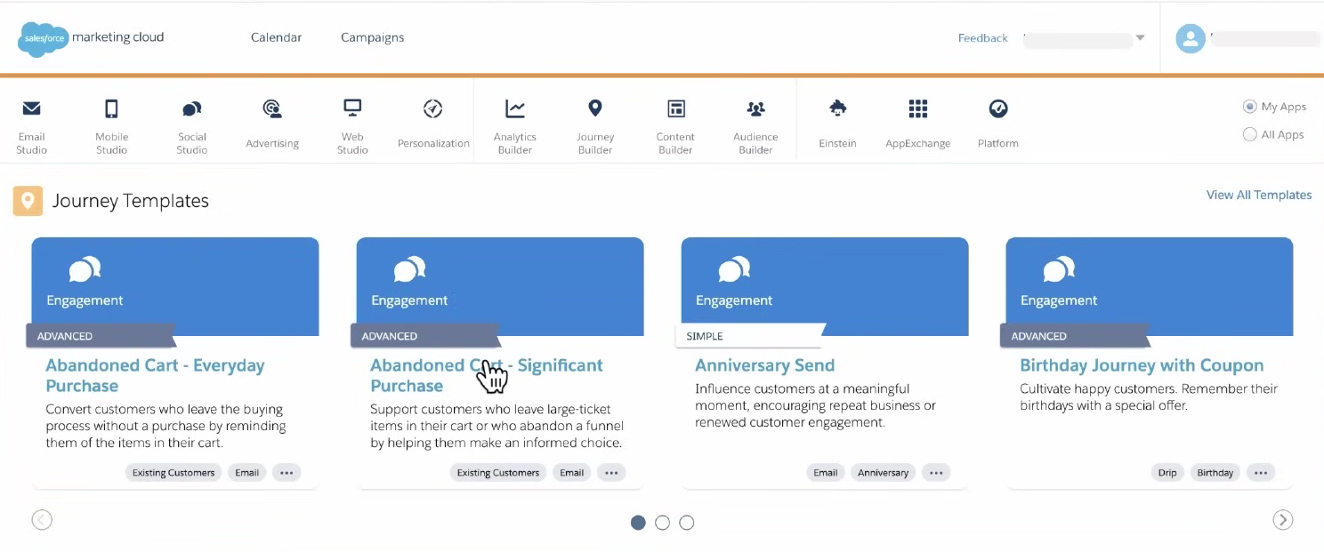
Task: Click View All Templates link
Action: pos(1258,195)
